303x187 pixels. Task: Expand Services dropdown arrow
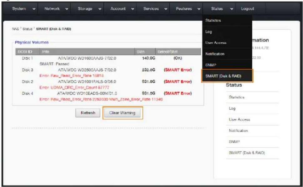(x=166, y=9)
